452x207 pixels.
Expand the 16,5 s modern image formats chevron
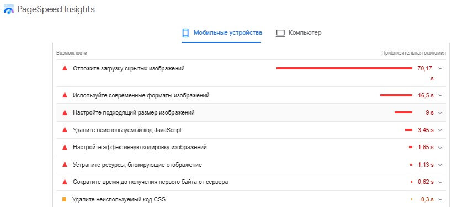coord(440,96)
